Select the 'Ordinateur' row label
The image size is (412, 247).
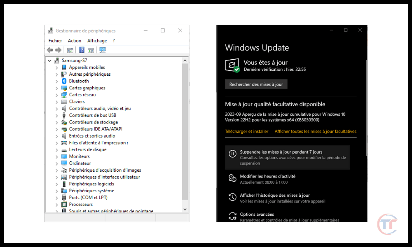80,163
